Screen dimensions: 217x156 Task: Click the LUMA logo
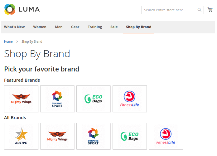pyautogui.click(x=22, y=9)
